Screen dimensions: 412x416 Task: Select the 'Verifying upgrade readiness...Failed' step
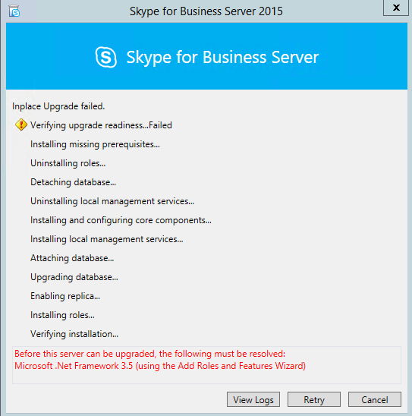101,125
